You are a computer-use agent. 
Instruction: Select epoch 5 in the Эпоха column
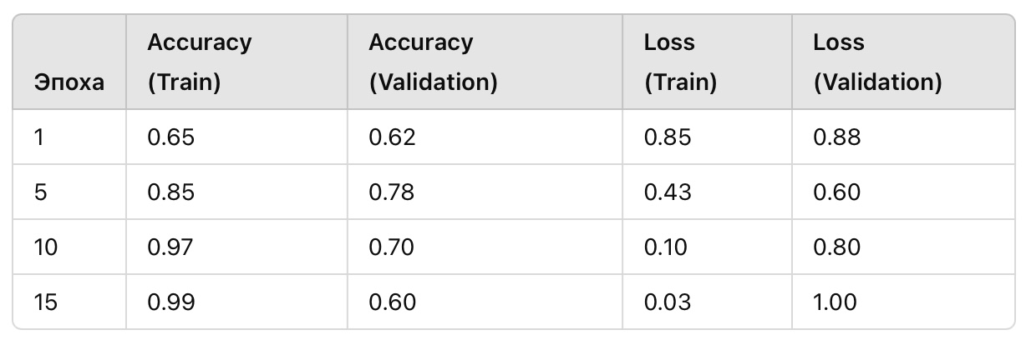pyautogui.click(x=40, y=192)
